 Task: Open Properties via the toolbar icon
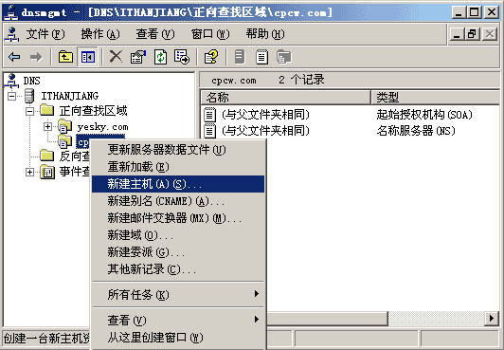(x=138, y=57)
